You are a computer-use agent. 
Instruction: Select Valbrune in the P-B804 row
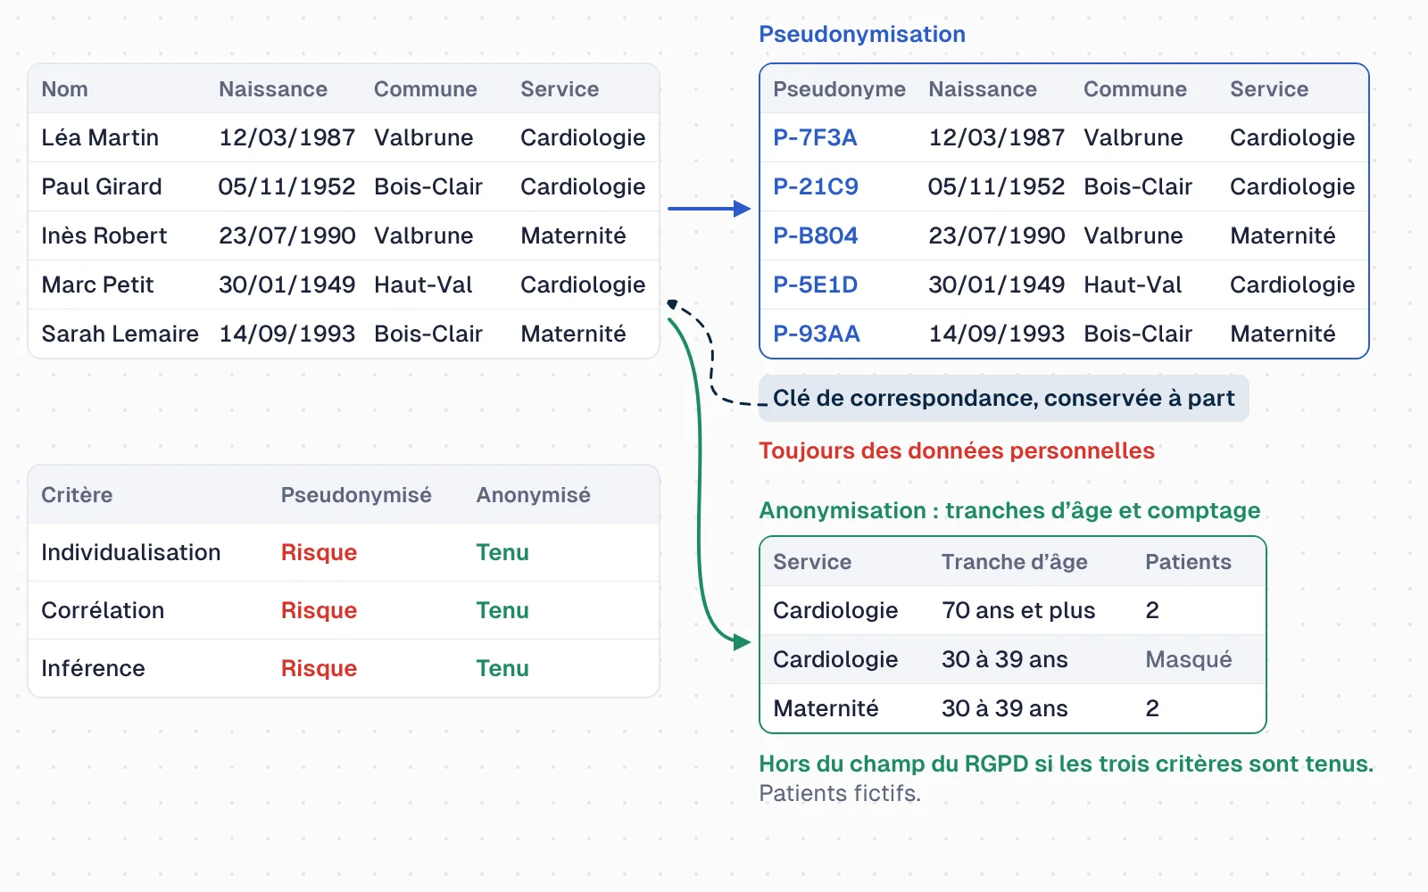click(x=1133, y=235)
